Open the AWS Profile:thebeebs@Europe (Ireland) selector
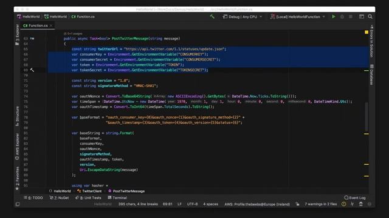 tap(257, 204)
